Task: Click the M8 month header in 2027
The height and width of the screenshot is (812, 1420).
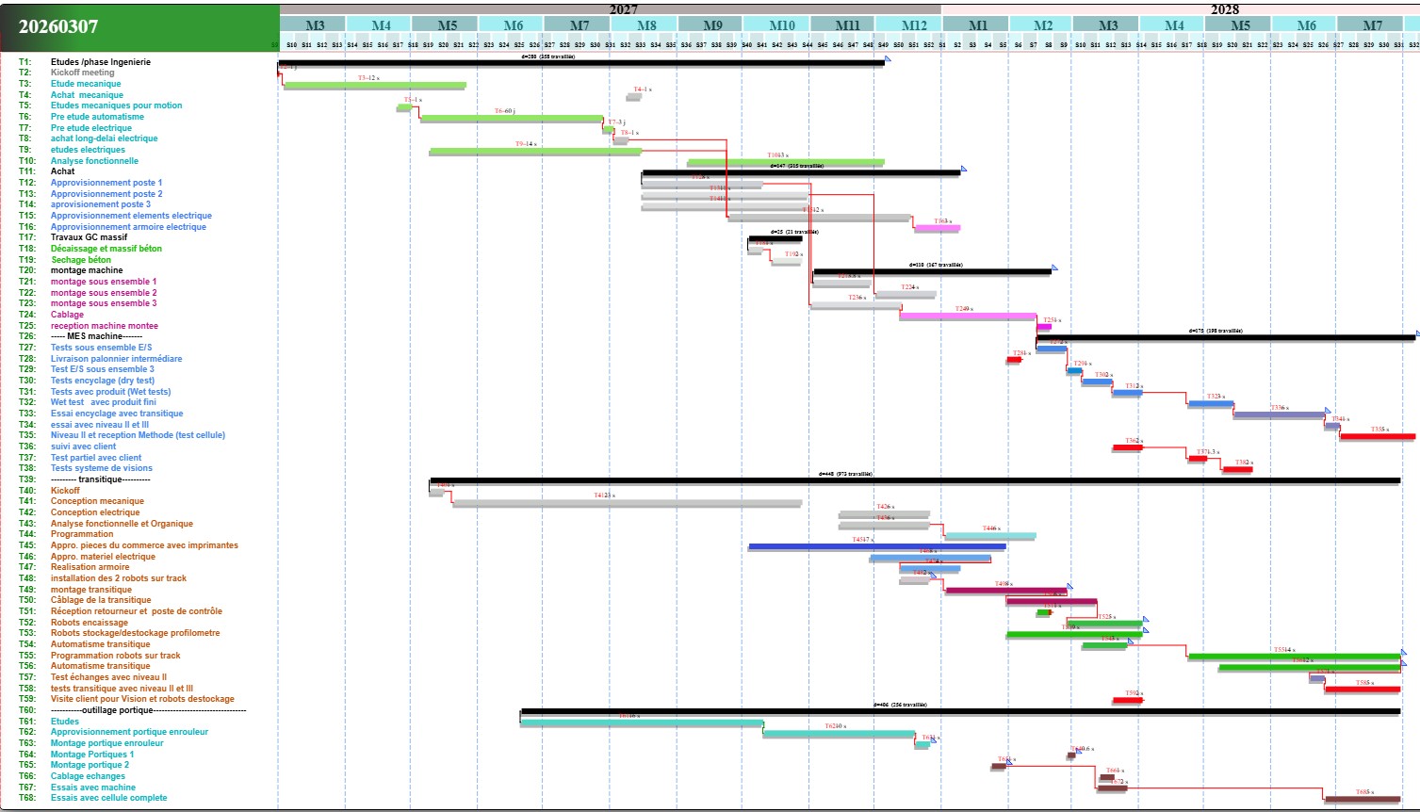Action: (x=646, y=25)
